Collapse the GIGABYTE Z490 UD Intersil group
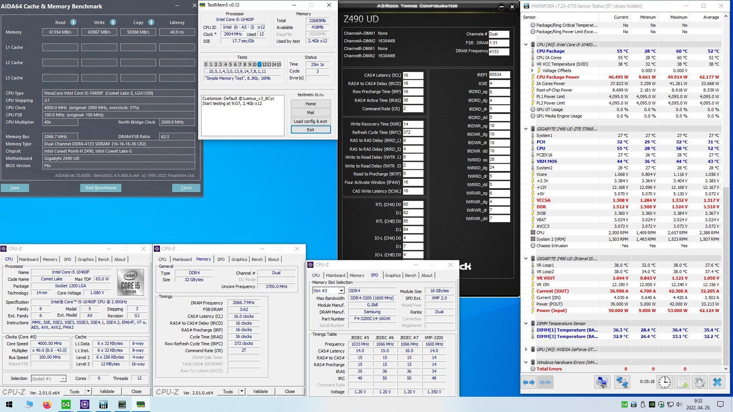The height and width of the screenshot is (412, 733). point(526,259)
